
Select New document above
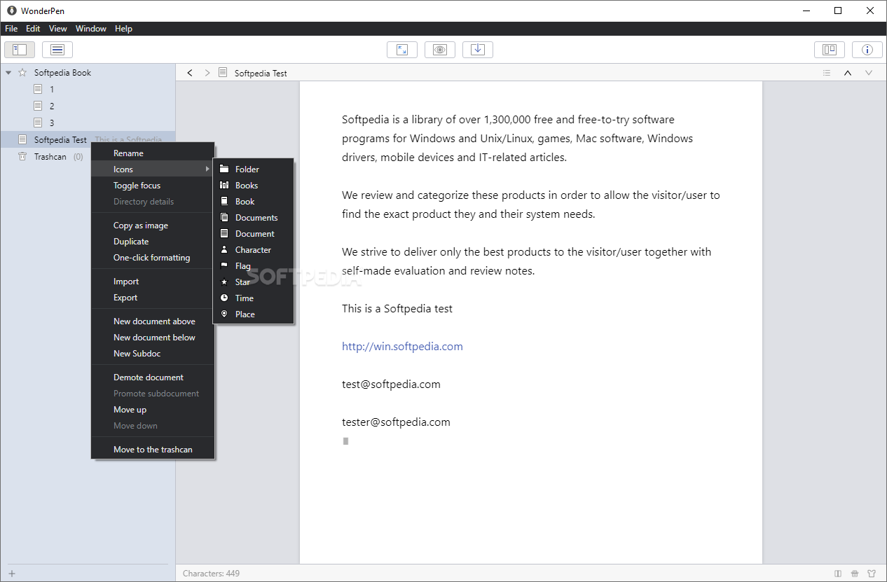(153, 321)
